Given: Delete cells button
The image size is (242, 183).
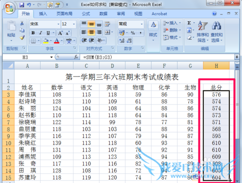Looking at the screenshot, I should coord(172,30).
